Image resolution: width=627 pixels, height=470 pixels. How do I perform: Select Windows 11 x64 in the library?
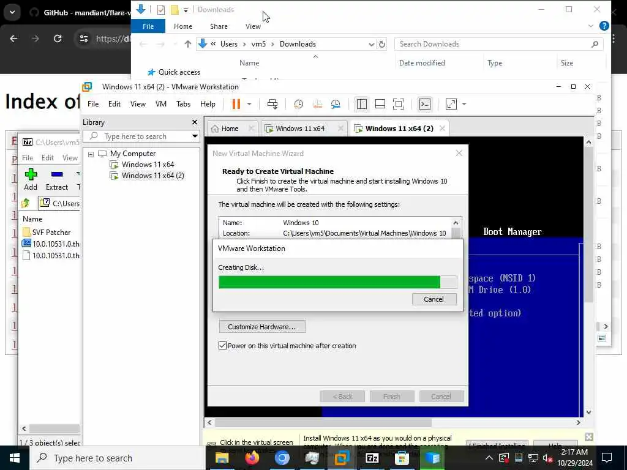pyautogui.click(x=148, y=164)
